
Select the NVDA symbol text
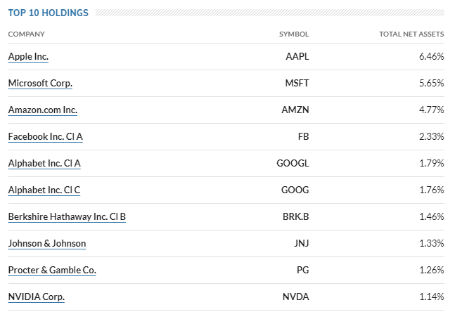click(295, 297)
